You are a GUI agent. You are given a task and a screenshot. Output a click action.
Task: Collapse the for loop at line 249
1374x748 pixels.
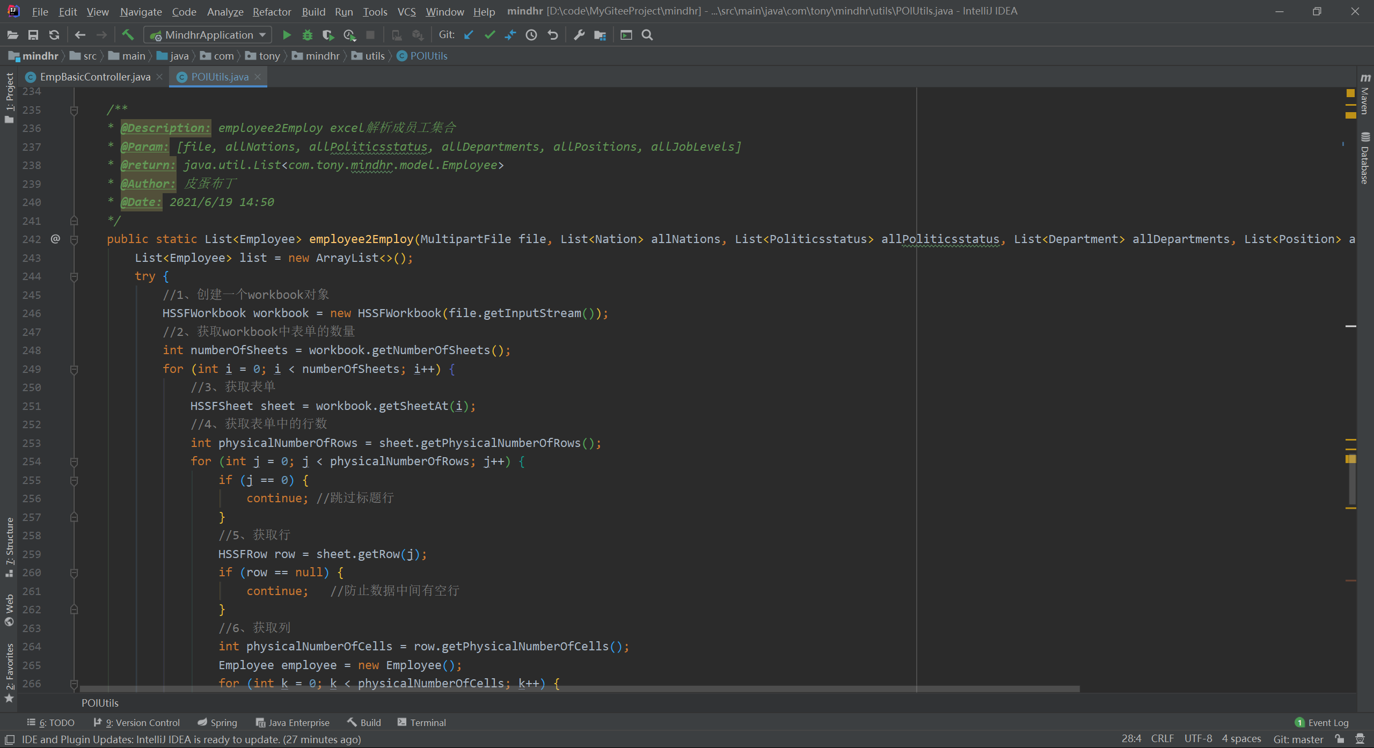74,369
